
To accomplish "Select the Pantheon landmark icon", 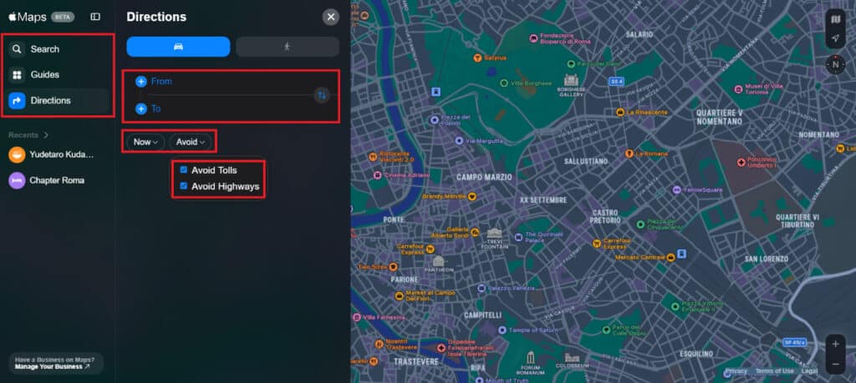I will [x=438, y=261].
